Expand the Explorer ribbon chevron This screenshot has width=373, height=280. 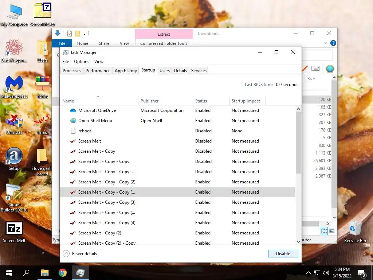325,43
